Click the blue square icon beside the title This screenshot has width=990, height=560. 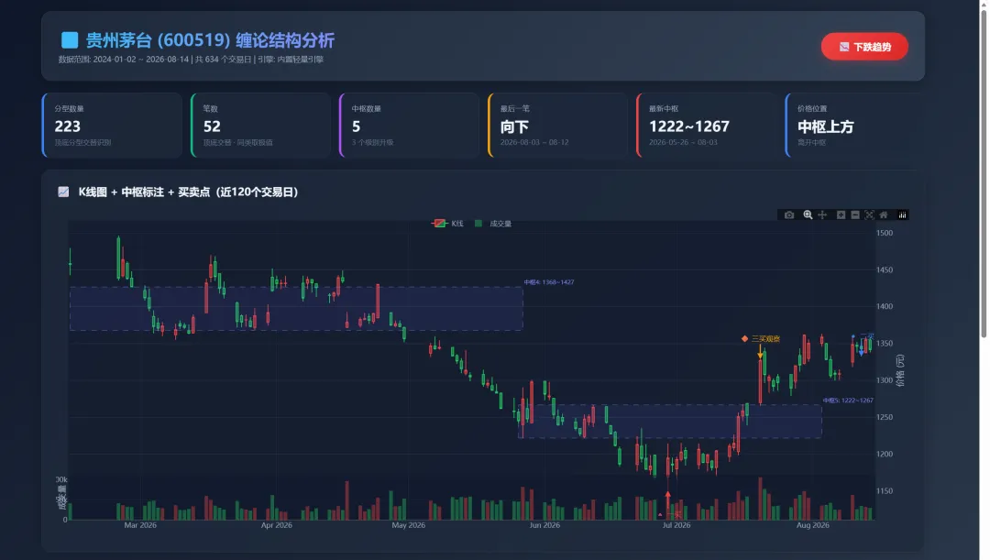(70, 40)
